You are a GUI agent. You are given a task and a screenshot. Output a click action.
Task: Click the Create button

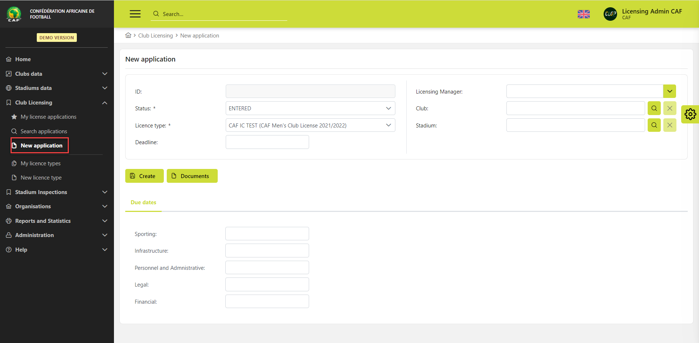[x=144, y=176]
